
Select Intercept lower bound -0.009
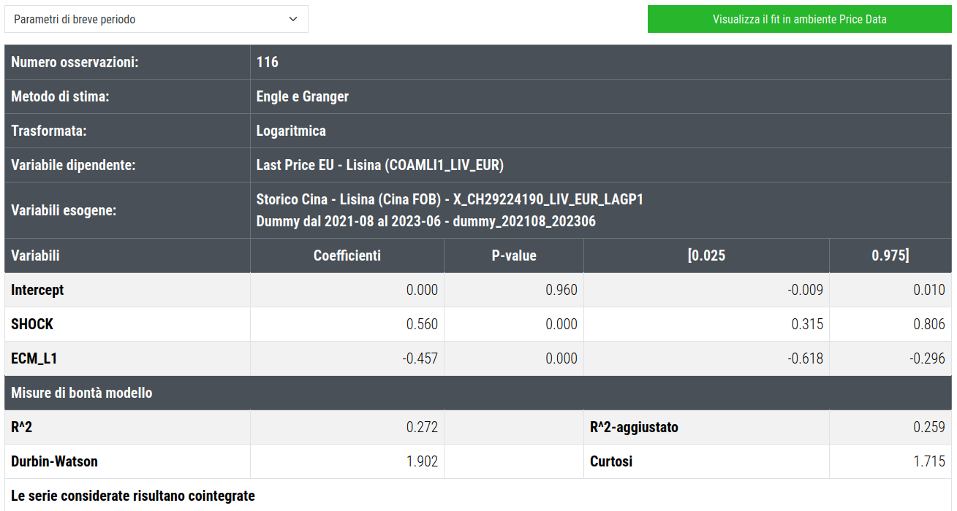(x=805, y=290)
